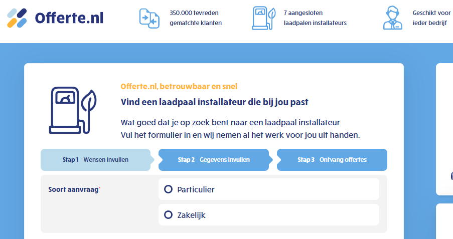Open Stap 1 Wensen invullen step

click(x=97, y=160)
